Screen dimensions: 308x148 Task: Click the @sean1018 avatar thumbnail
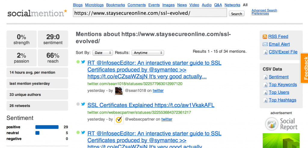pyautogui.click(x=119, y=91)
